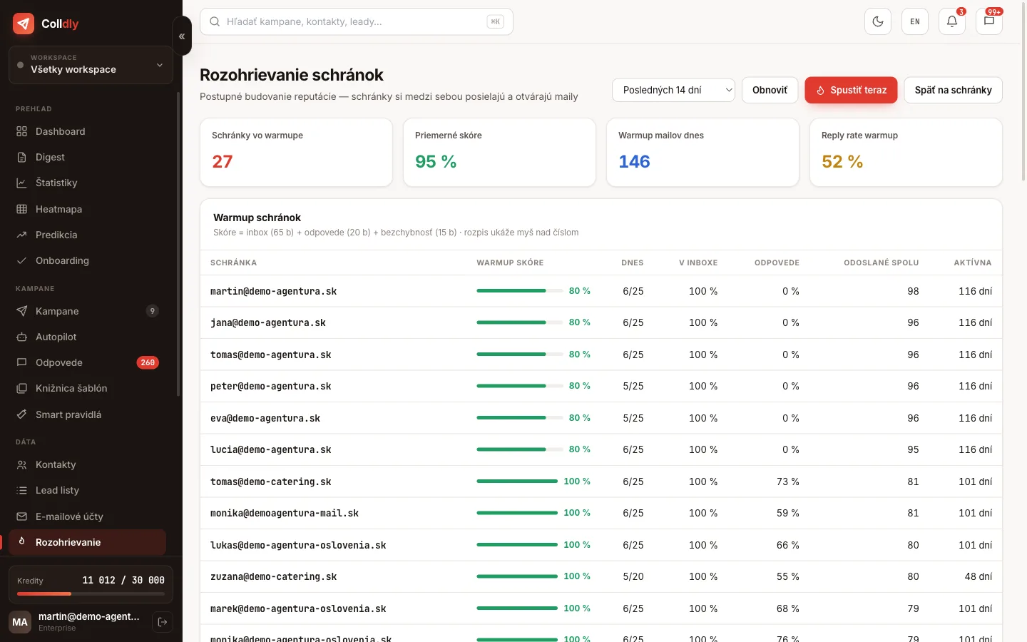
Task: Click the Kontakty people icon in sidebar
Action: (x=22, y=464)
